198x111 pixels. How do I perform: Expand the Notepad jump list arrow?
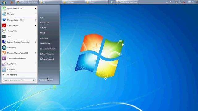(35, 14)
